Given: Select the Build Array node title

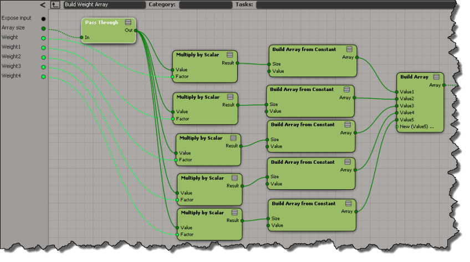Looking at the screenshot, I should [414, 77].
